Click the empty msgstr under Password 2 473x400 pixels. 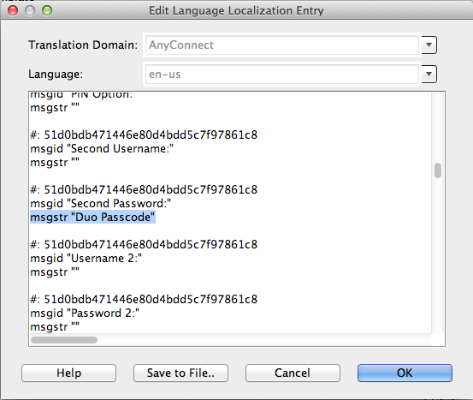click(55, 327)
